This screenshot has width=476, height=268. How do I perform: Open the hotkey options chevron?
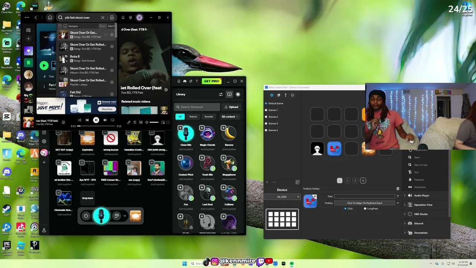[398, 203]
